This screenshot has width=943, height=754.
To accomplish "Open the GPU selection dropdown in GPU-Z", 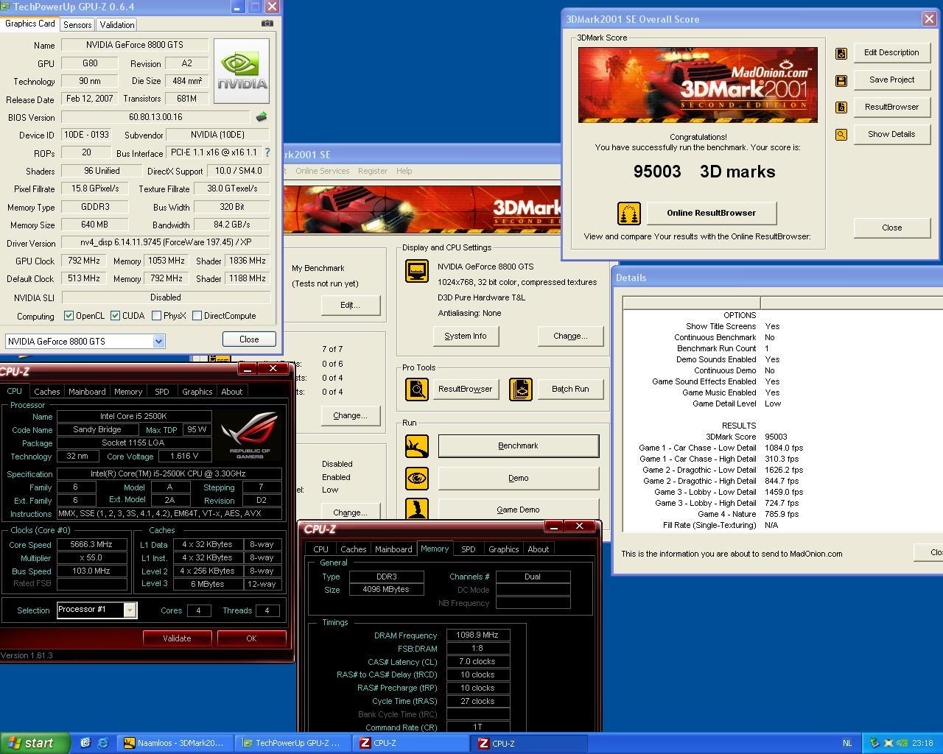I will point(158,341).
